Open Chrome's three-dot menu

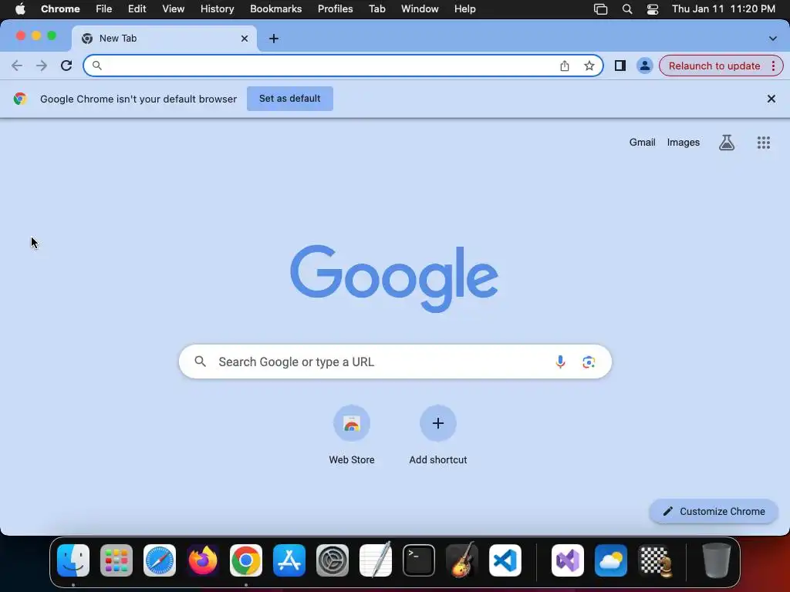[x=773, y=66]
